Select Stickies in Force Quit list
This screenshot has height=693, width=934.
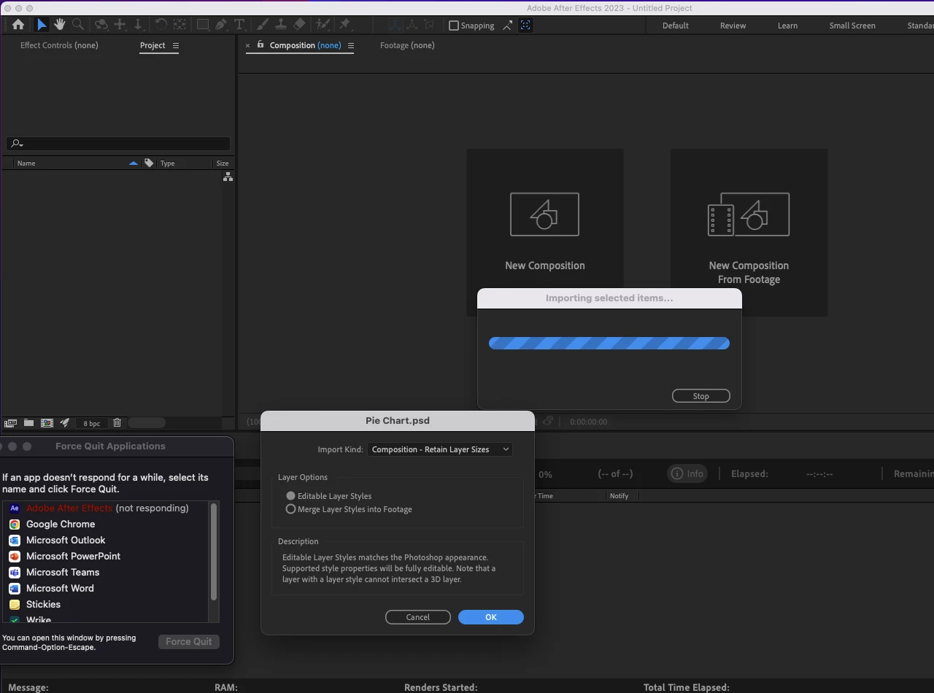(x=106, y=605)
